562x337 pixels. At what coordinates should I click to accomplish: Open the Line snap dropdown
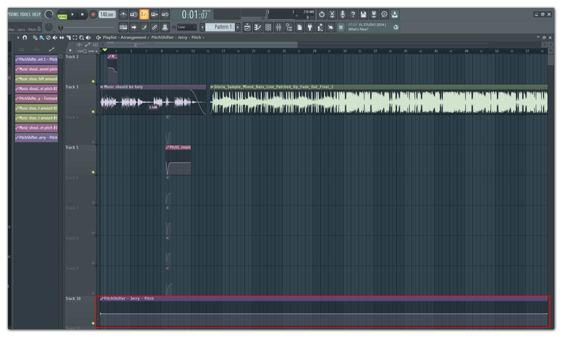pyautogui.click(x=187, y=27)
